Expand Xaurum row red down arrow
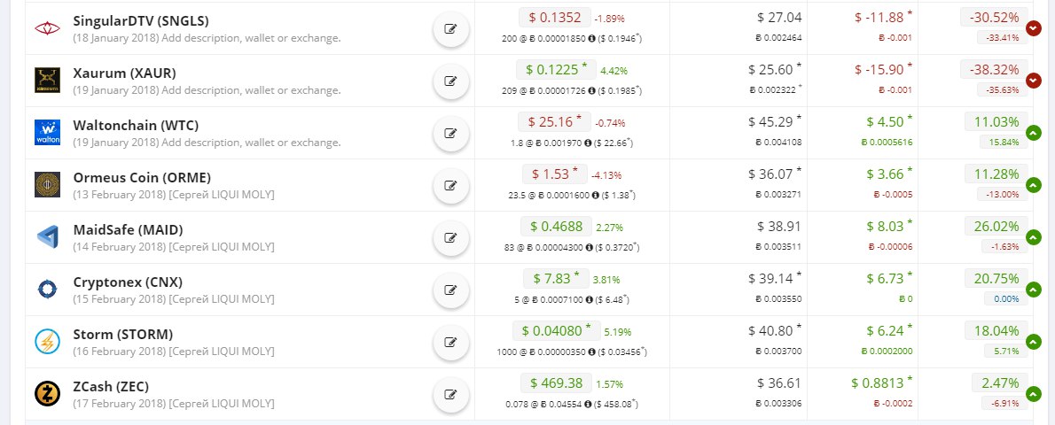 (1034, 81)
